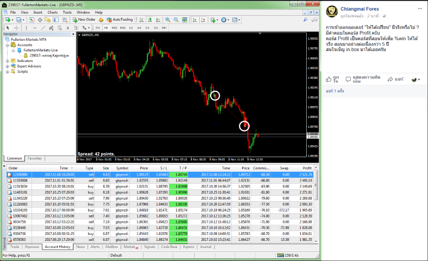Toggle the Terminal panel icon
The width and height of the screenshot is (428, 261).
point(56,20)
